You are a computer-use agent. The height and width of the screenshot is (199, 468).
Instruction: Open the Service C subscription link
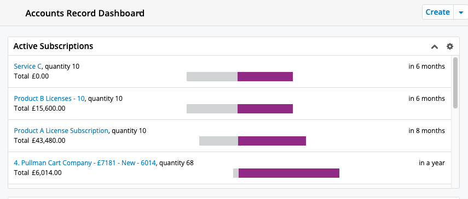coord(28,67)
